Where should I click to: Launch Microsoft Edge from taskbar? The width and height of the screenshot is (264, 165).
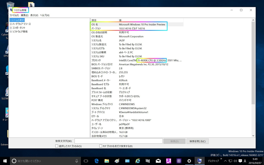(x=96, y=161)
